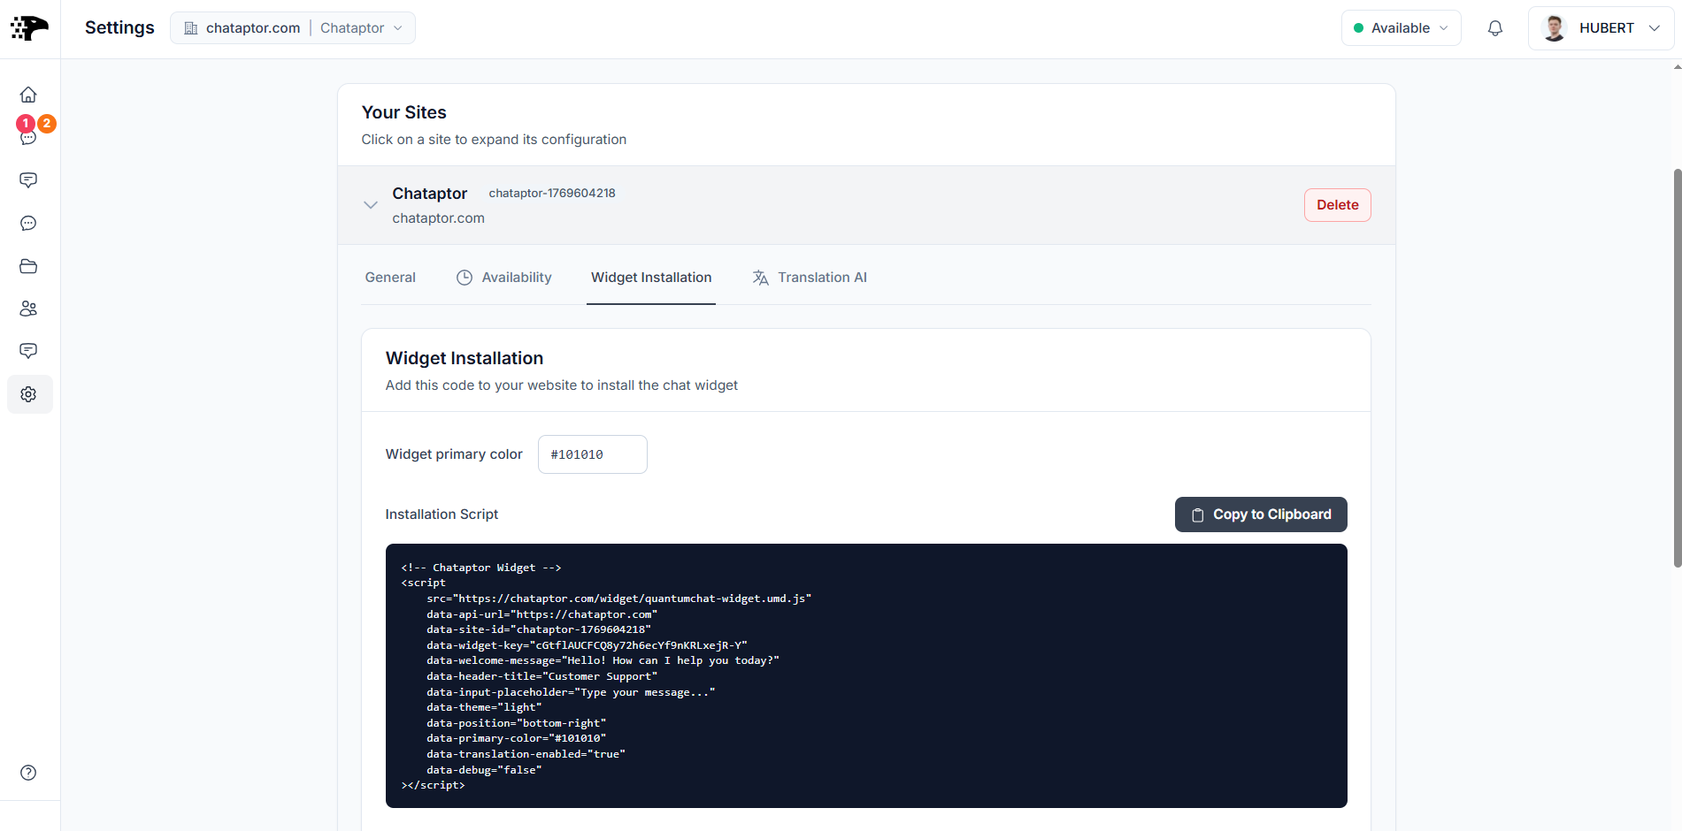Click the code line data-debug="false"

(x=484, y=770)
